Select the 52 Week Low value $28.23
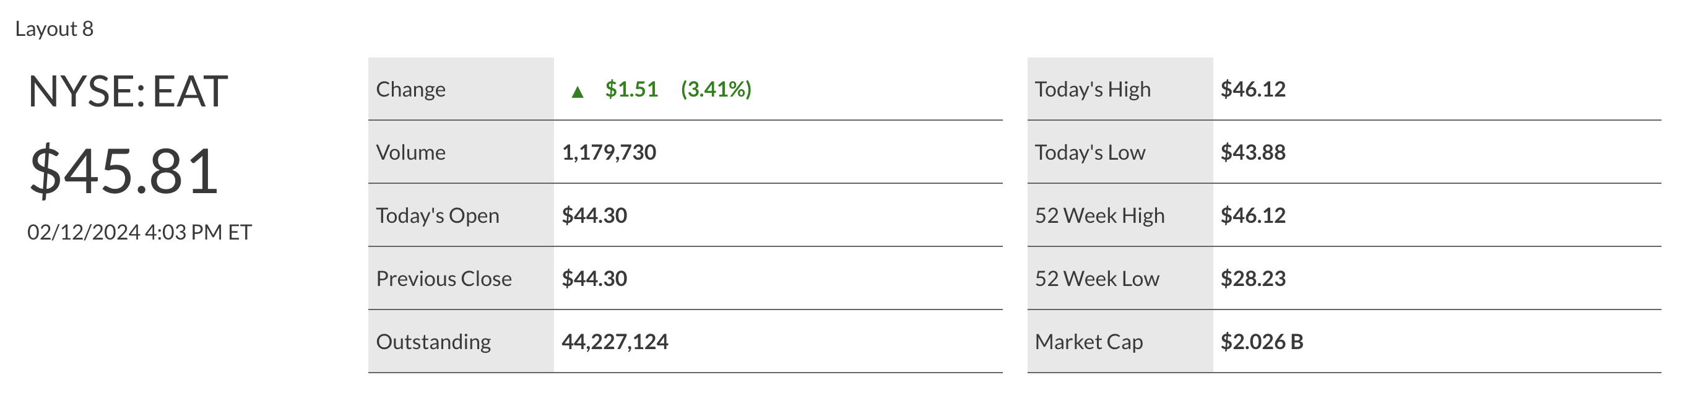 coord(1253,279)
